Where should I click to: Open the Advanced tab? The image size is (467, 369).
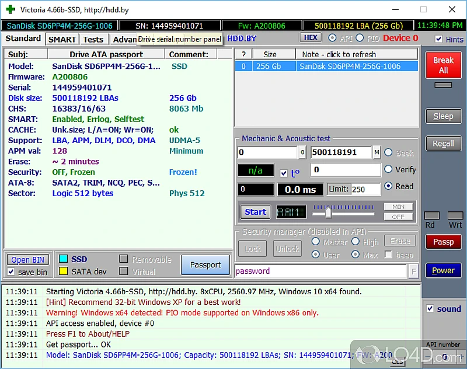(x=125, y=39)
